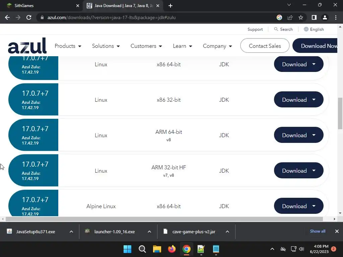Image resolution: width=343 pixels, height=257 pixels.
Task: Click the vertical page scrollbar thumb
Action: tap(340, 113)
